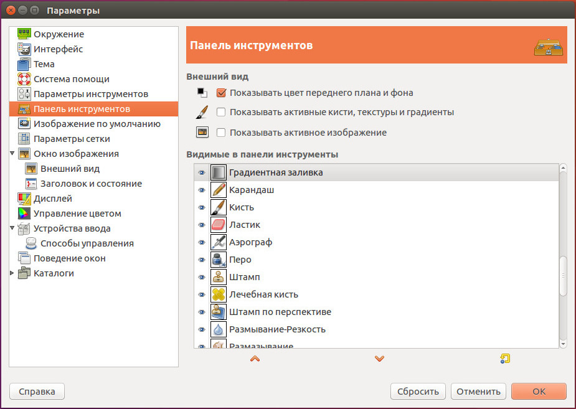Click the Интерфейс icon in sidebar
The image size is (576, 409).
(x=24, y=49)
